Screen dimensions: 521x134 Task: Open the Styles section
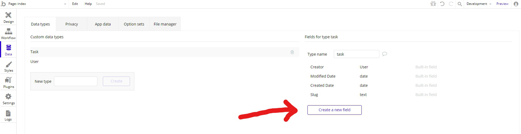[x=8, y=66]
